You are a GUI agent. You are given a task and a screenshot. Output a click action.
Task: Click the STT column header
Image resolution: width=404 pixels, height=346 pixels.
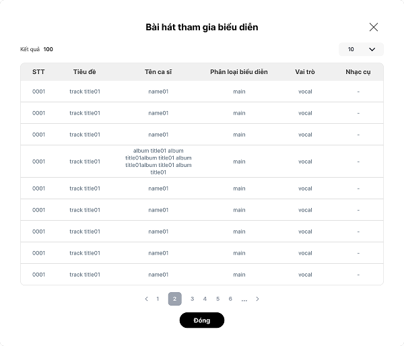pyautogui.click(x=39, y=72)
